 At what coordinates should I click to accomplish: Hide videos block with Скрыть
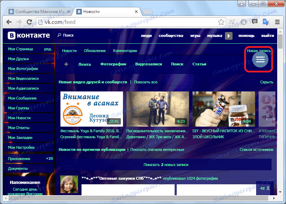(x=267, y=82)
